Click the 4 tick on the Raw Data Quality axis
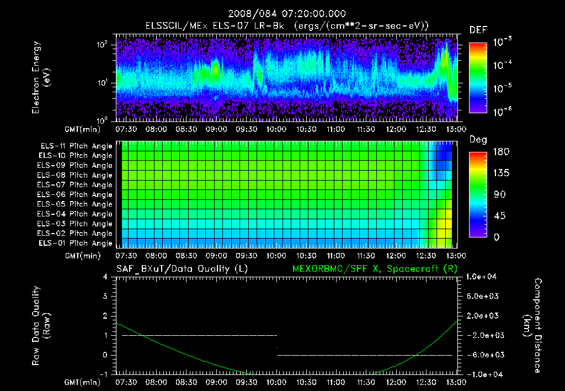565x391 pixels. pos(105,277)
